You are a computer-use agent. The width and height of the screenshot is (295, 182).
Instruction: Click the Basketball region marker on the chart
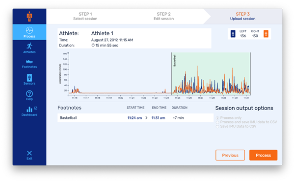(174, 60)
